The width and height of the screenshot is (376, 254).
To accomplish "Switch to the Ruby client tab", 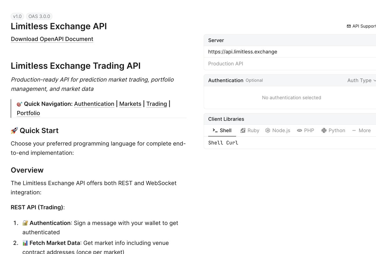I will (250, 130).
